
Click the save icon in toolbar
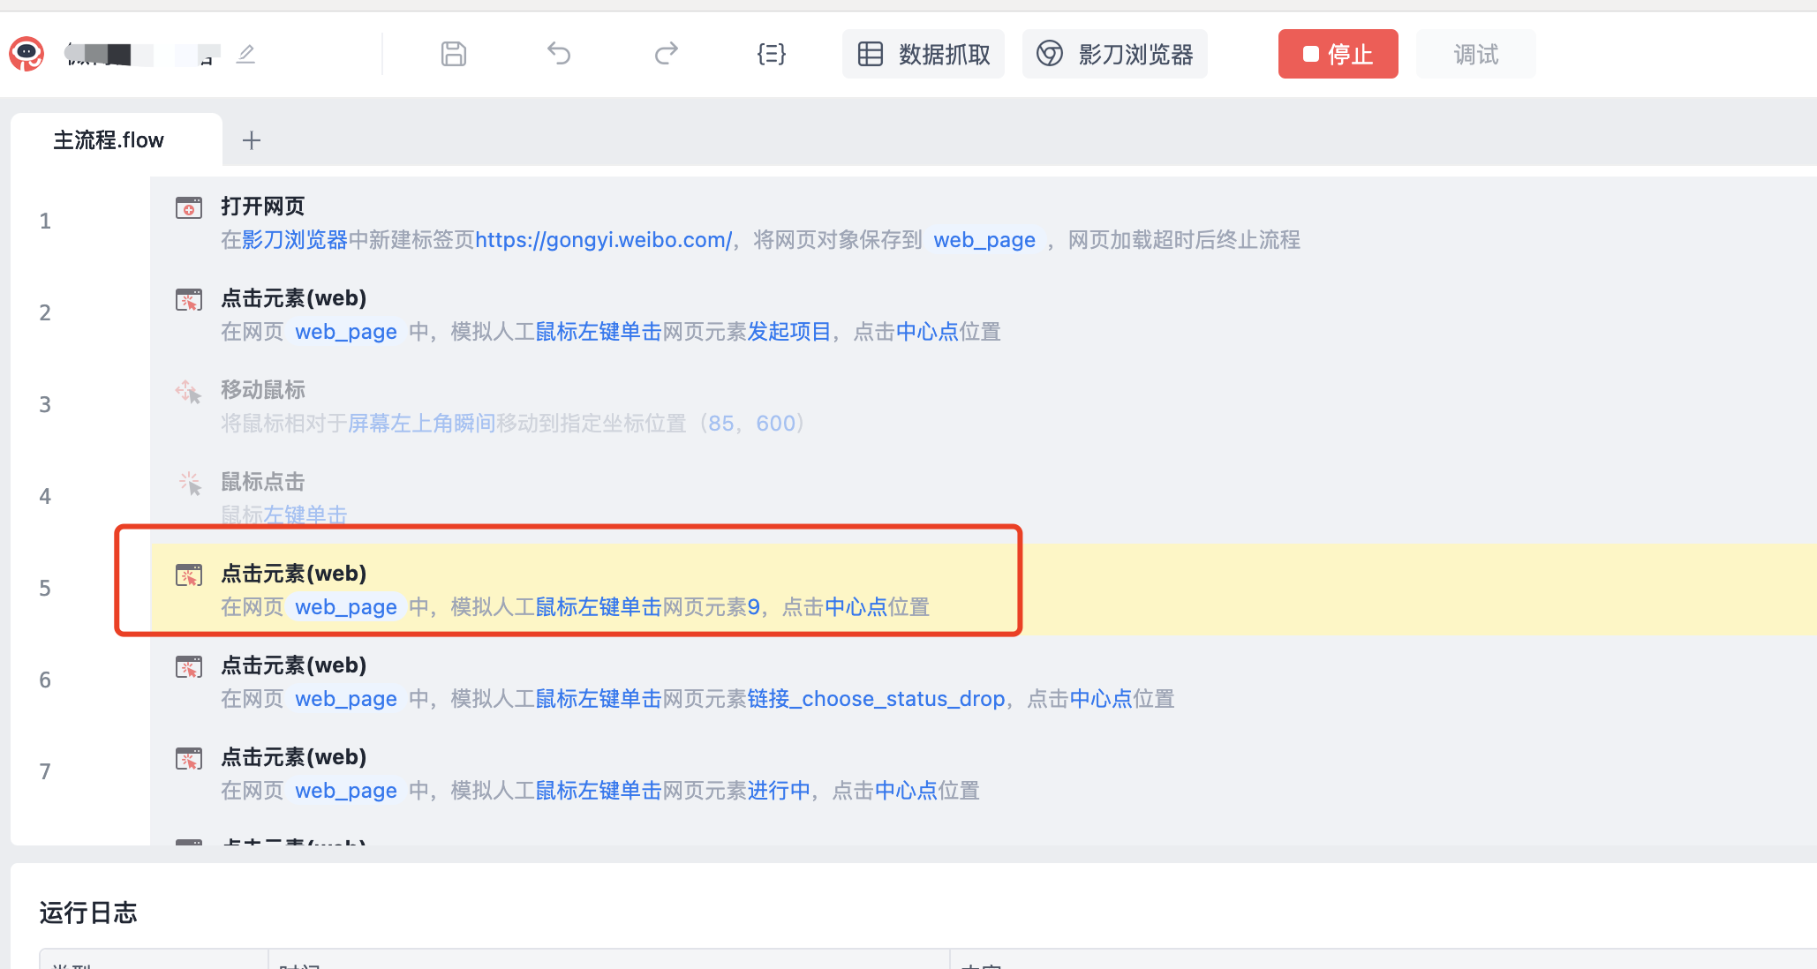click(454, 54)
